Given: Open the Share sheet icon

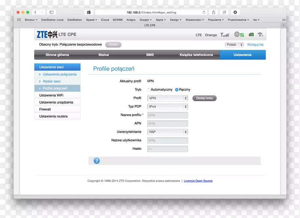Looking at the screenshot, I should click(x=213, y=12).
